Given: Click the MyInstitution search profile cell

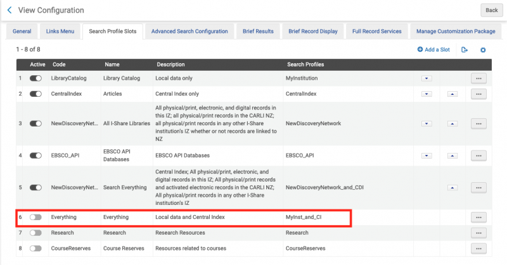Looking at the screenshot, I should (x=302, y=78).
